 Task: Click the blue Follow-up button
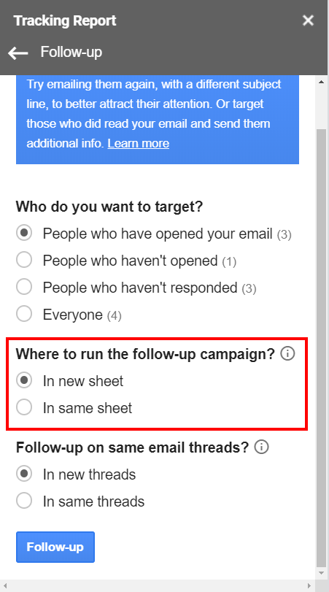click(x=55, y=547)
